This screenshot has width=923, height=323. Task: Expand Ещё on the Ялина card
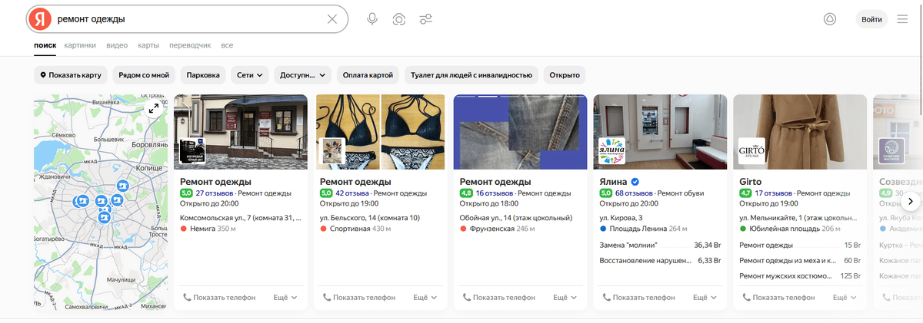click(705, 297)
